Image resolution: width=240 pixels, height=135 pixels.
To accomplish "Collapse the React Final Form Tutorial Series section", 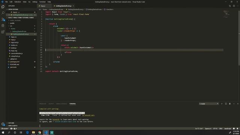I will pos(21,18).
